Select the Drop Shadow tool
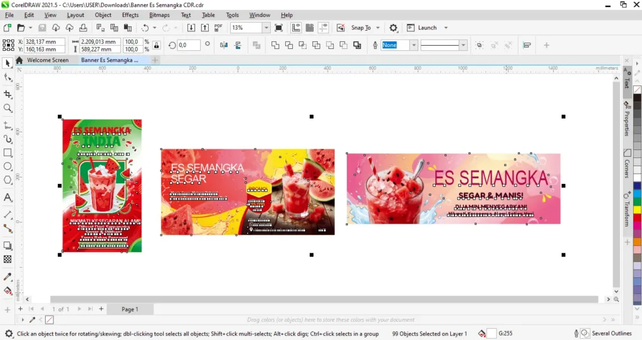 pyautogui.click(x=8, y=245)
